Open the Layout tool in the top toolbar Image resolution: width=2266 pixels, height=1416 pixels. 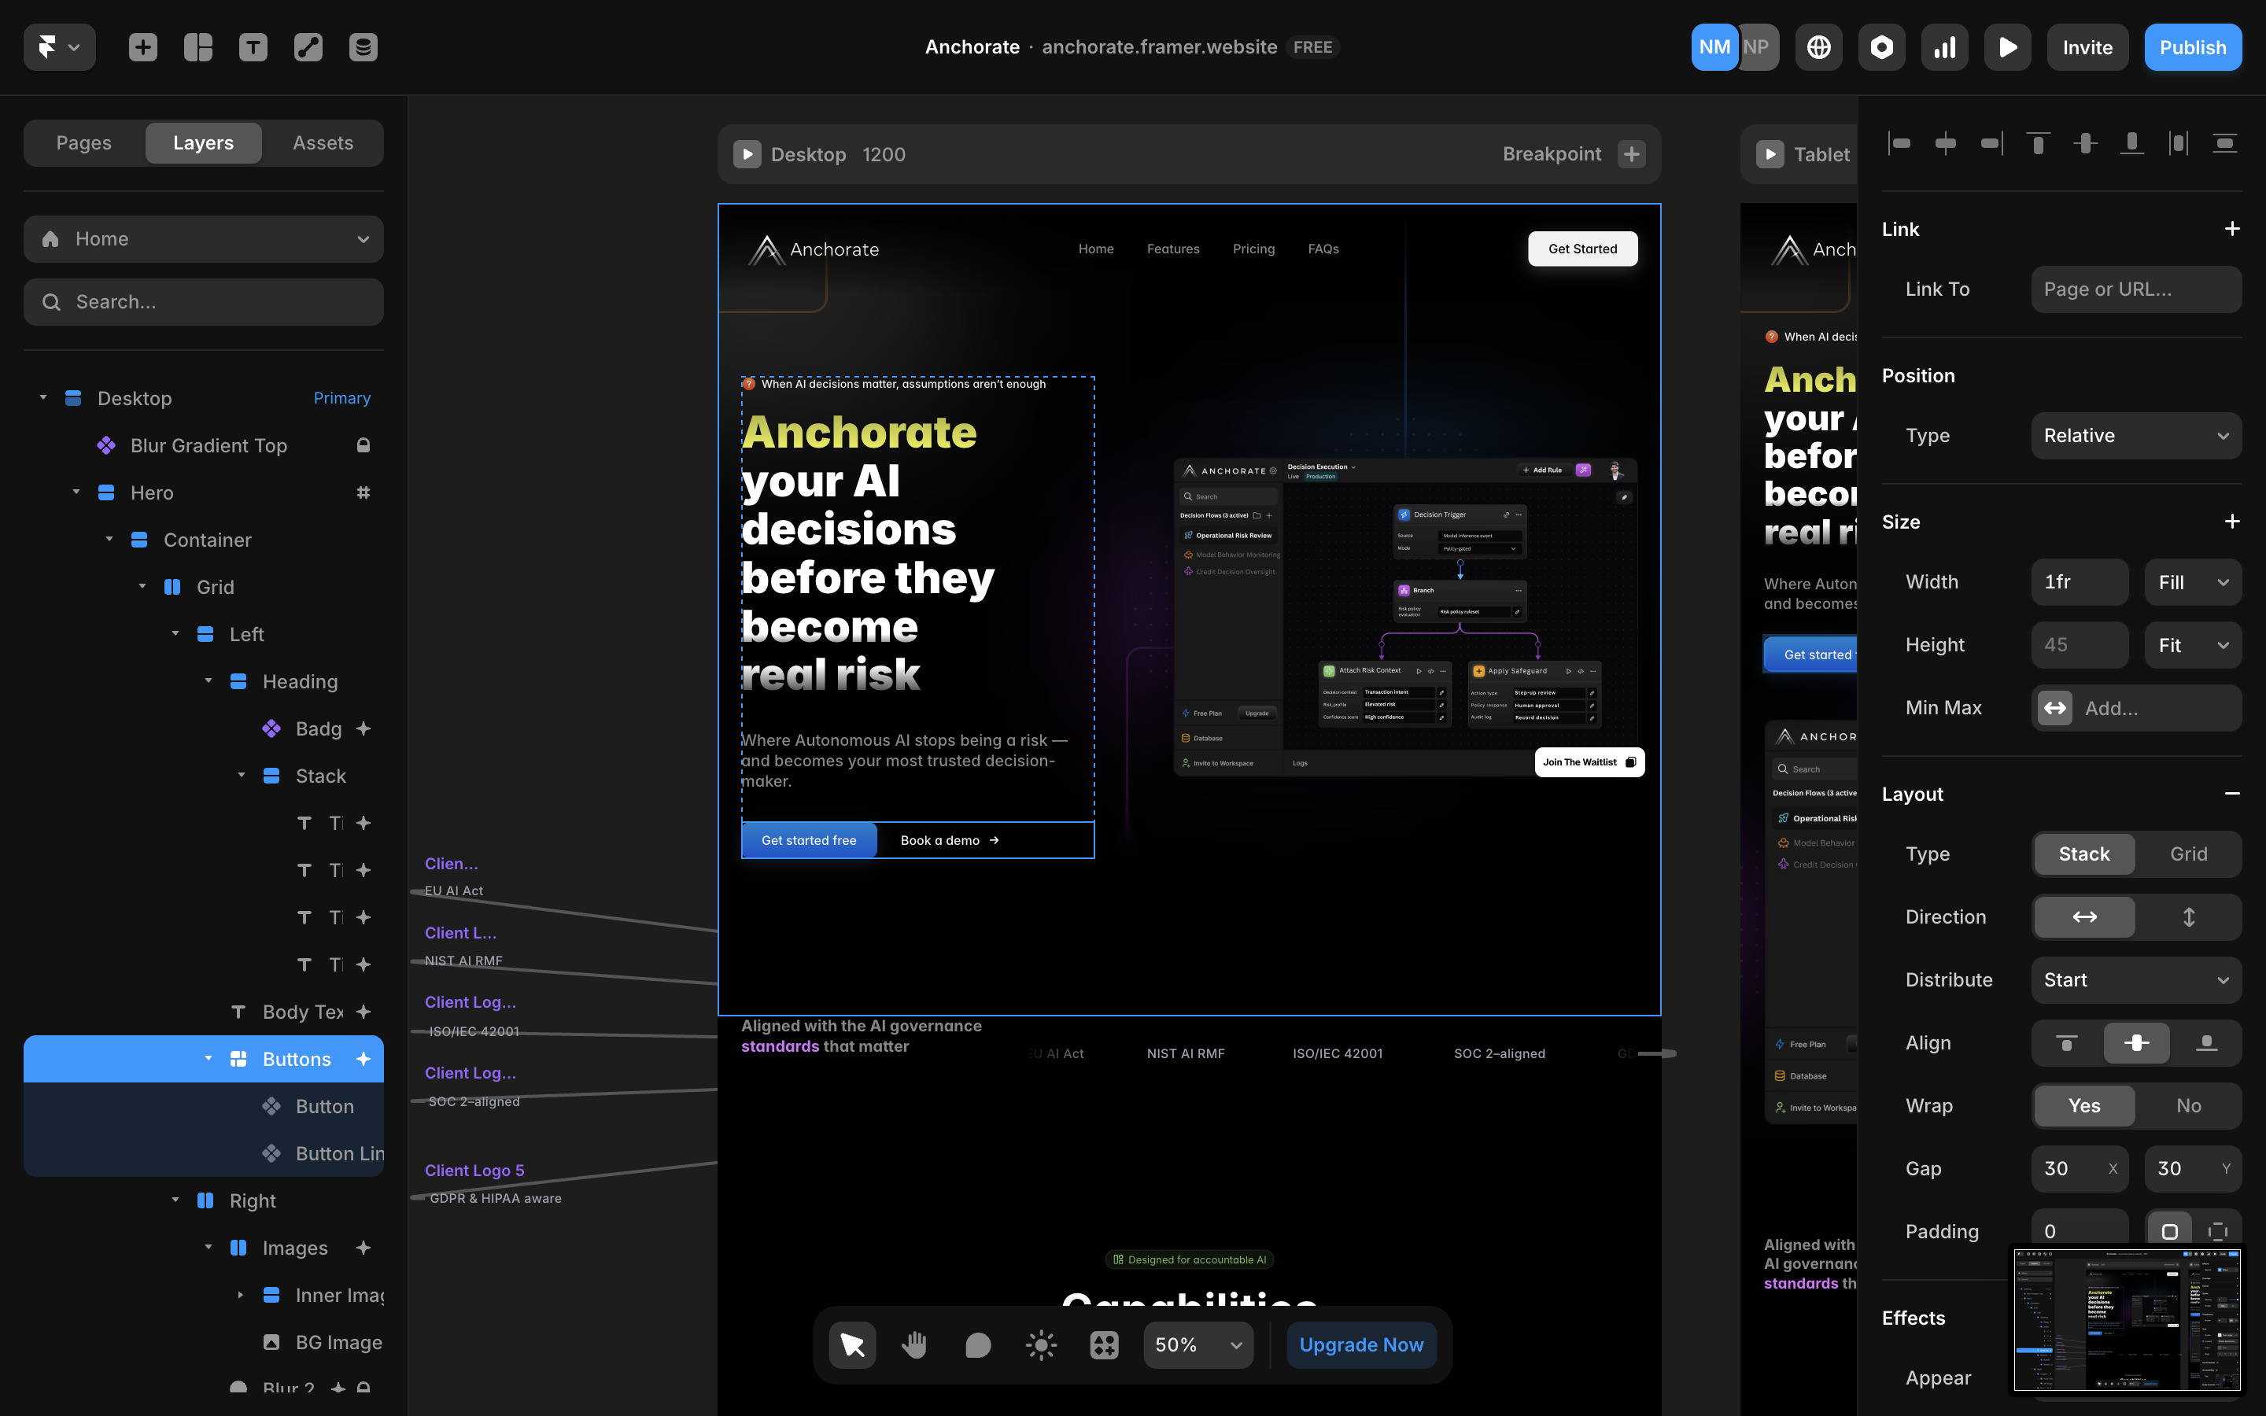(197, 47)
